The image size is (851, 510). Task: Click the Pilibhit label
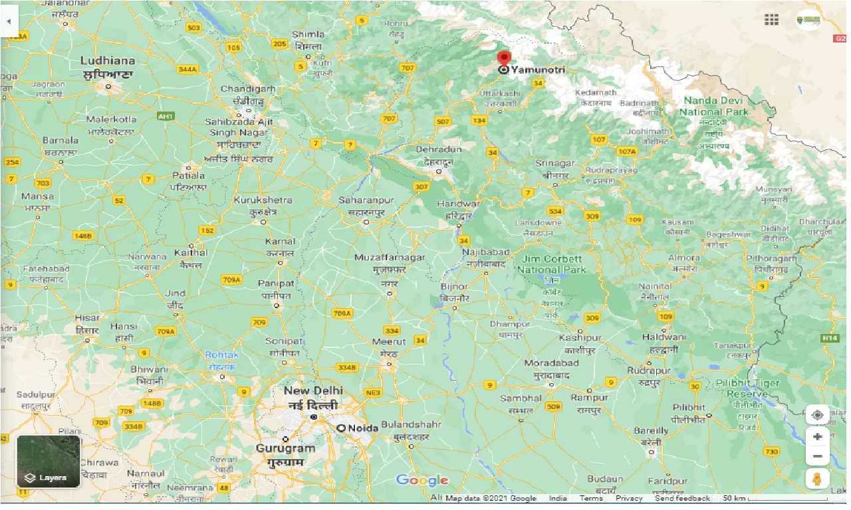tap(688, 412)
